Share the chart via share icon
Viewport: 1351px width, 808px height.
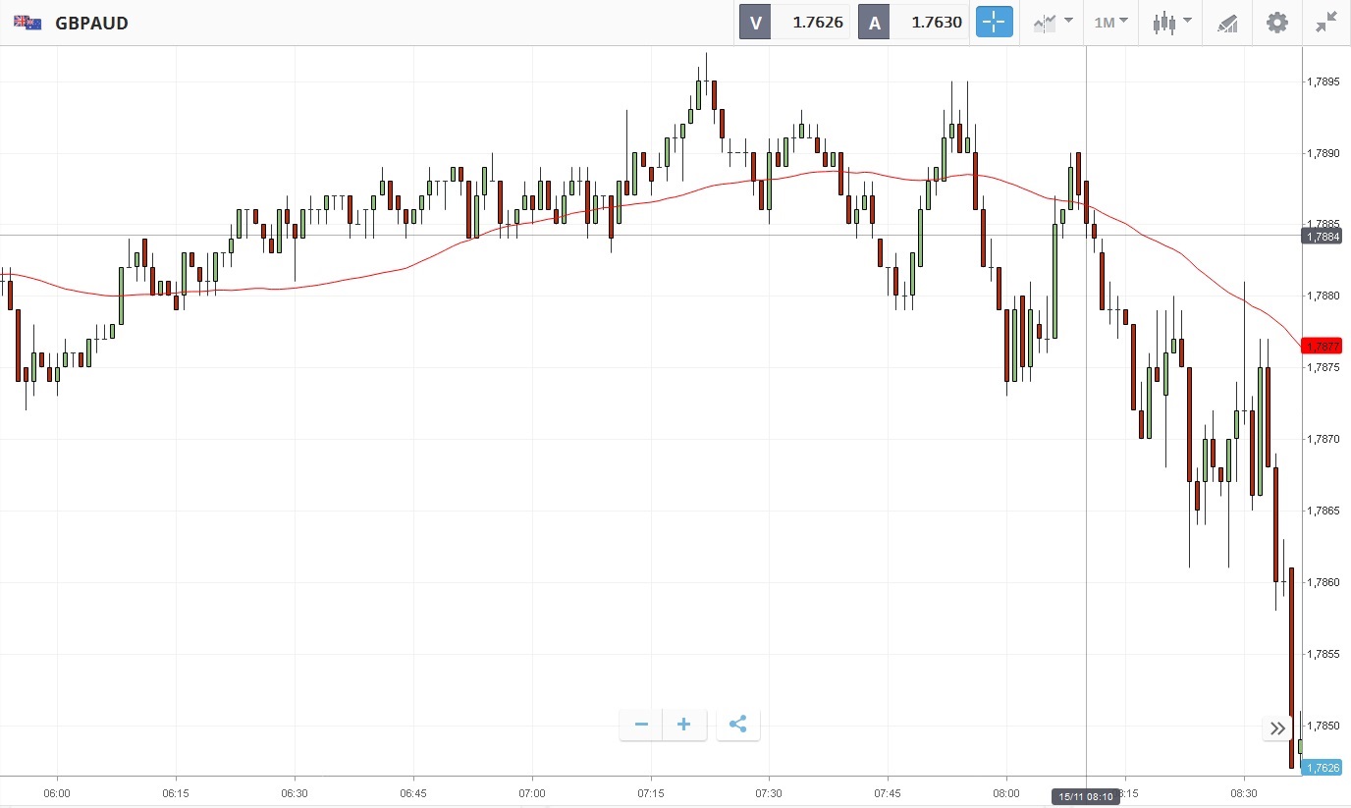738,725
